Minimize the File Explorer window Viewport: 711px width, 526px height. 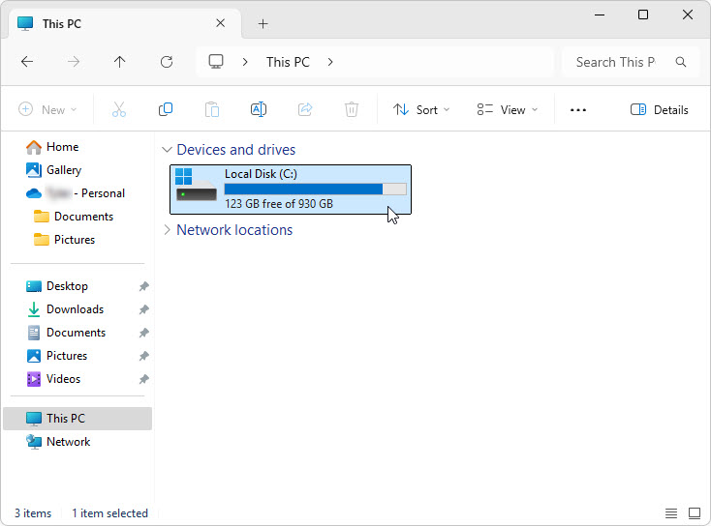tap(600, 15)
